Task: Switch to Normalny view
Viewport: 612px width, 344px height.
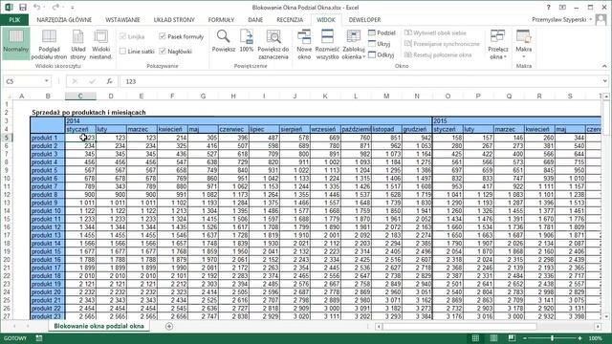Action: (15, 43)
